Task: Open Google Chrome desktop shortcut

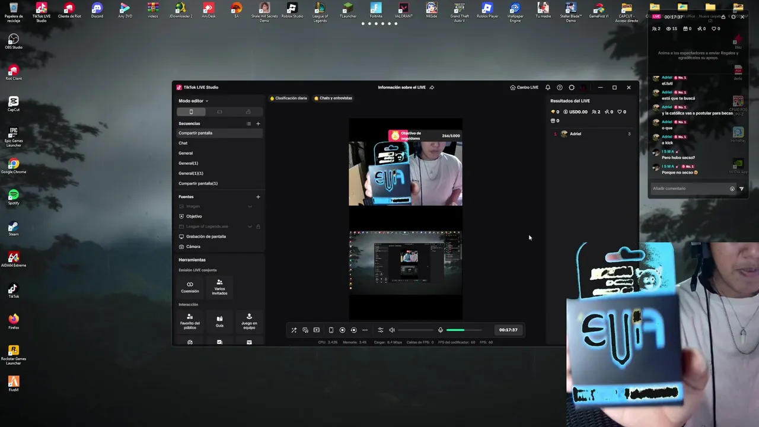Action: pos(14,166)
